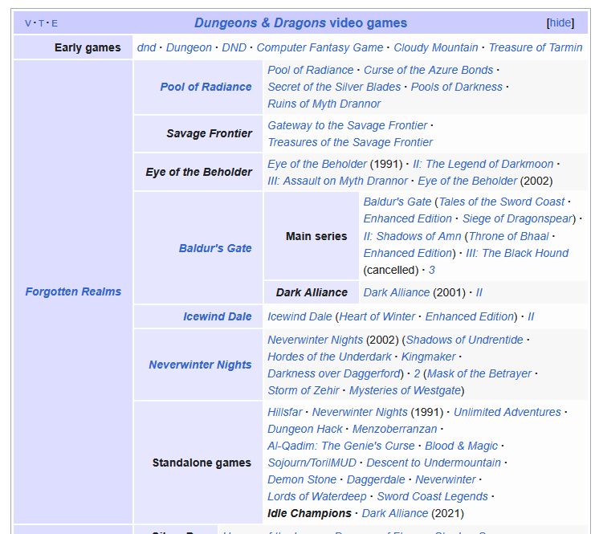Screen dimensions: 595x534
Task: Open the bold Icewind Dale header link
Action: (x=218, y=316)
